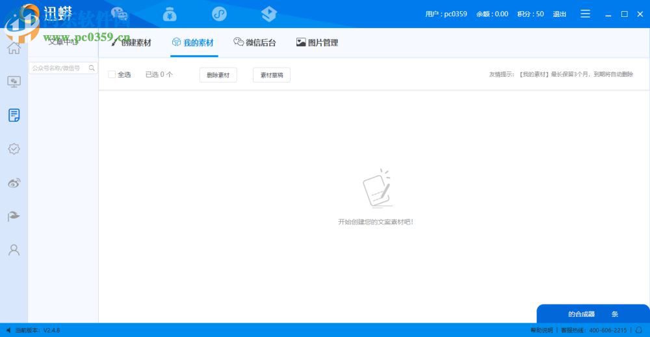Minimize the application window
Viewport: 650px width, 337px height.
coord(608,14)
